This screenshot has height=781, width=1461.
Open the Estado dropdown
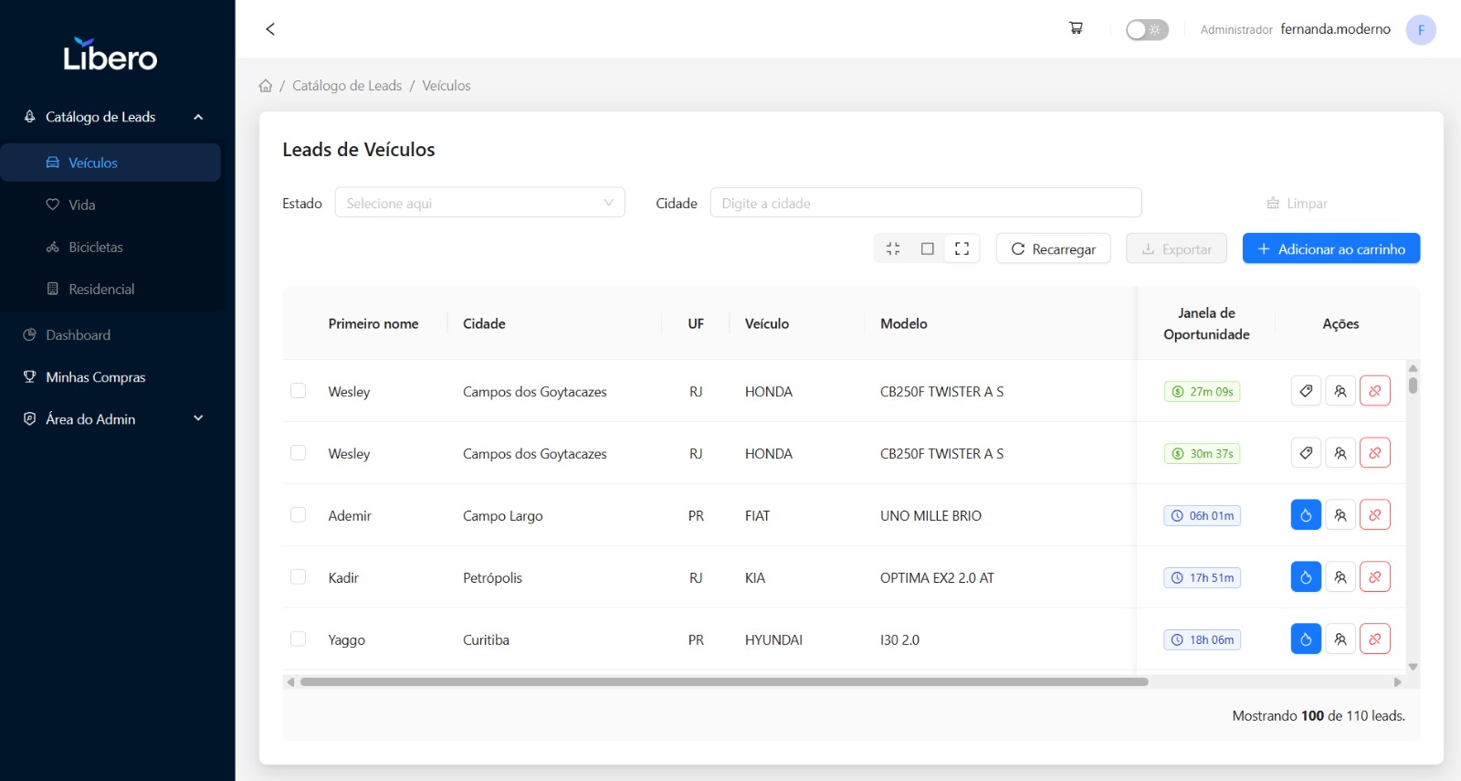(x=479, y=203)
